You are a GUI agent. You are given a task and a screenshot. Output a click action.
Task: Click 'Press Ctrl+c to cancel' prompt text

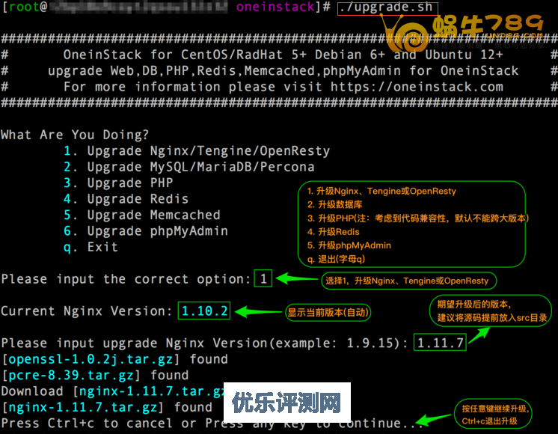[x=87, y=424]
